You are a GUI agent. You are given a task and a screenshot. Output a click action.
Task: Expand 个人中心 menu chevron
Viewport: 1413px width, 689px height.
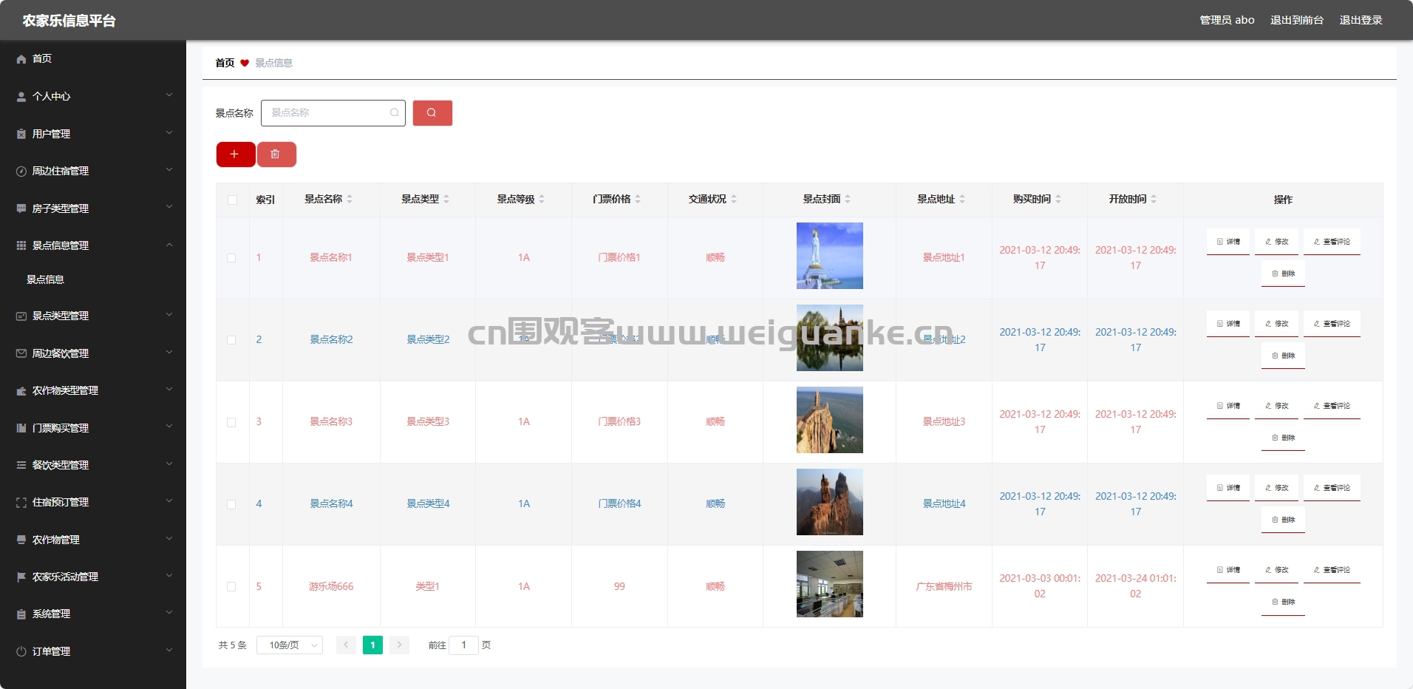(x=169, y=95)
